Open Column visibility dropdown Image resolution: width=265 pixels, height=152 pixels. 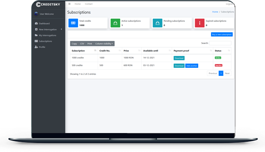(x=104, y=43)
